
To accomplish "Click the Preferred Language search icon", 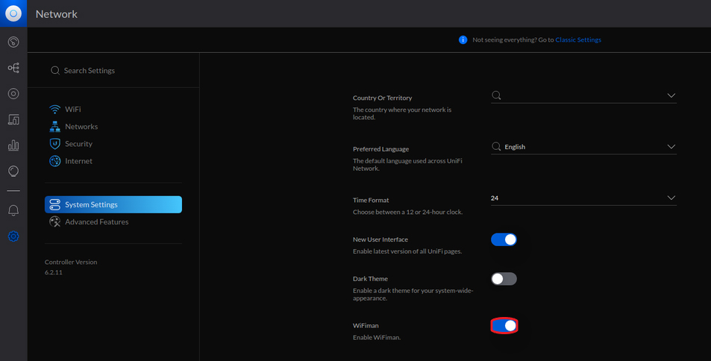I will click(497, 146).
